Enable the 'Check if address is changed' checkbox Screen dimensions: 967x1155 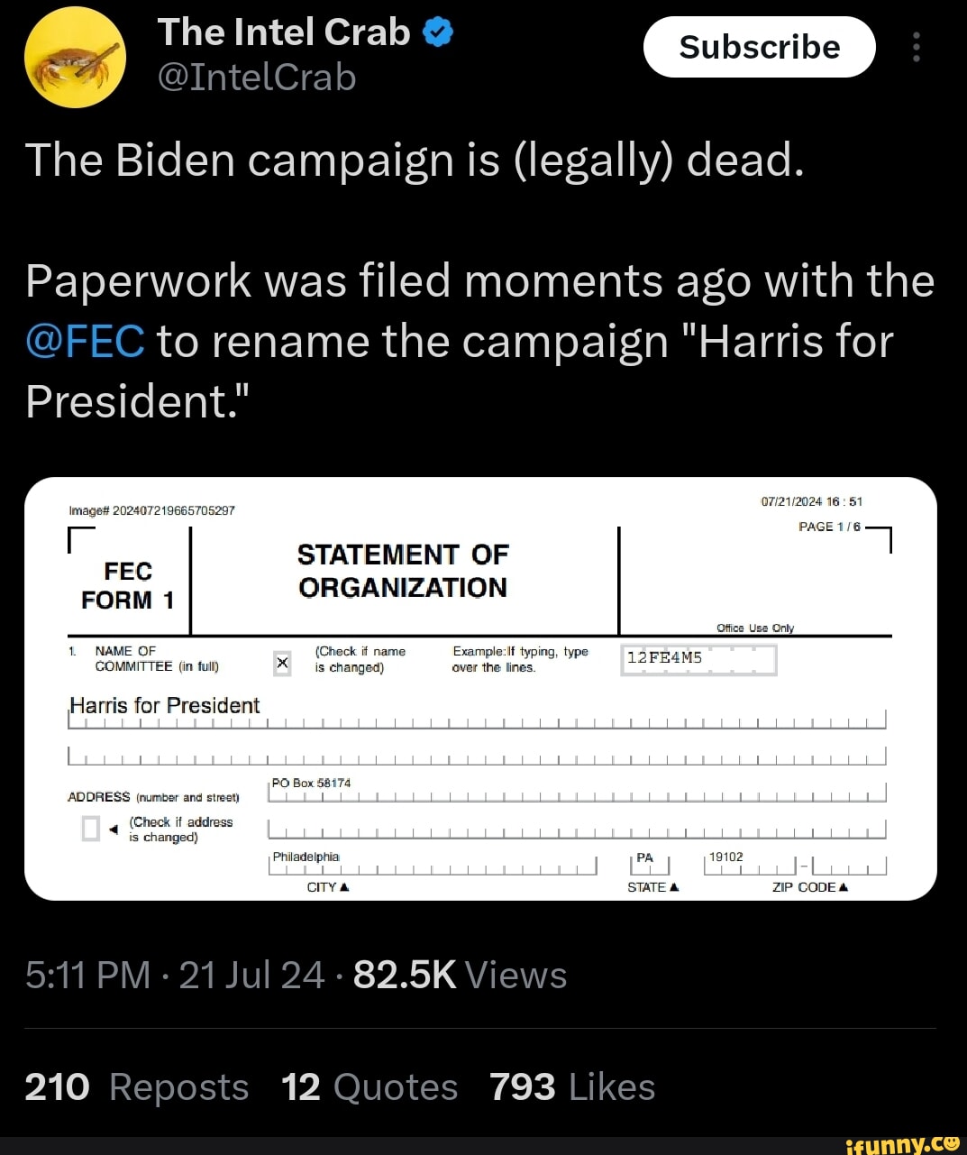[x=90, y=828]
